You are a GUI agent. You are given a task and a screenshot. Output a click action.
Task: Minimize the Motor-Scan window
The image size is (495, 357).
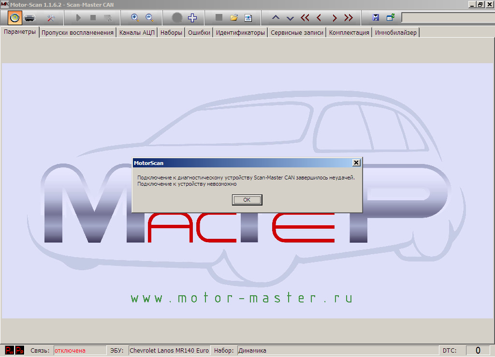coord(472,4)
